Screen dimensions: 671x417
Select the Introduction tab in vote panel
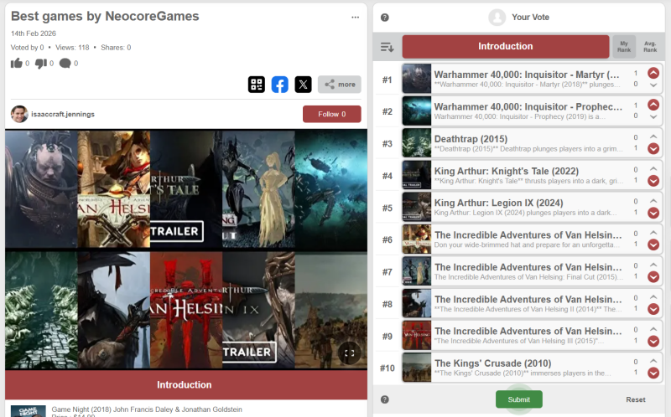pyautogui.click(x=505, y=47)
